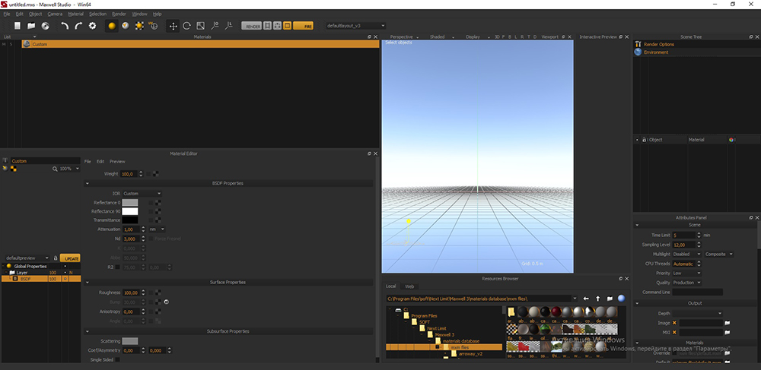Click the Redo arrow in toolbar
Screen dimensions: 761x370
(78, 26)
